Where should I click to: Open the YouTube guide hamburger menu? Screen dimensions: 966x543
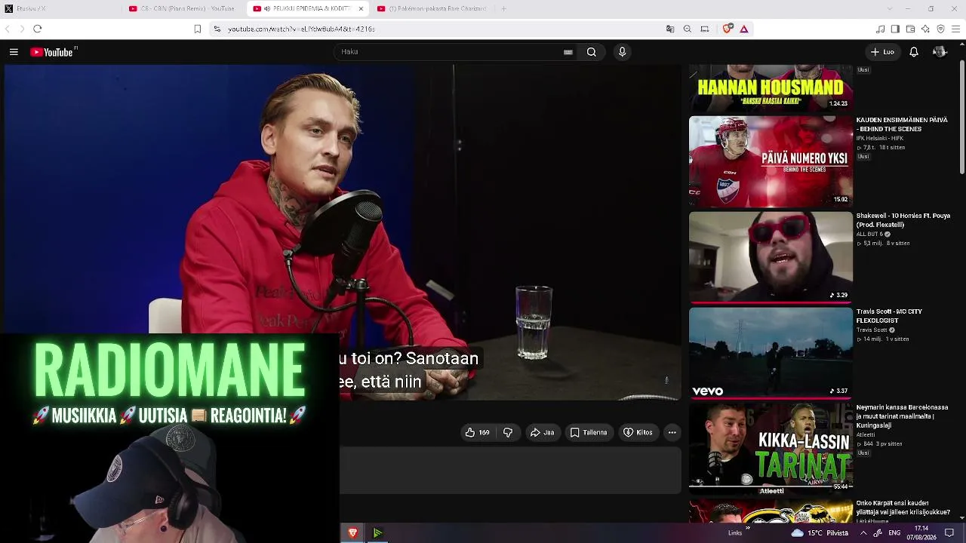pos(14,52)
